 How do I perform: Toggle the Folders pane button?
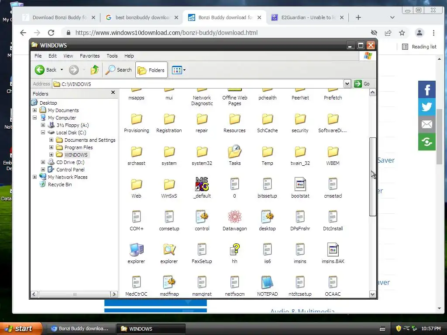(x=151, y=70)
